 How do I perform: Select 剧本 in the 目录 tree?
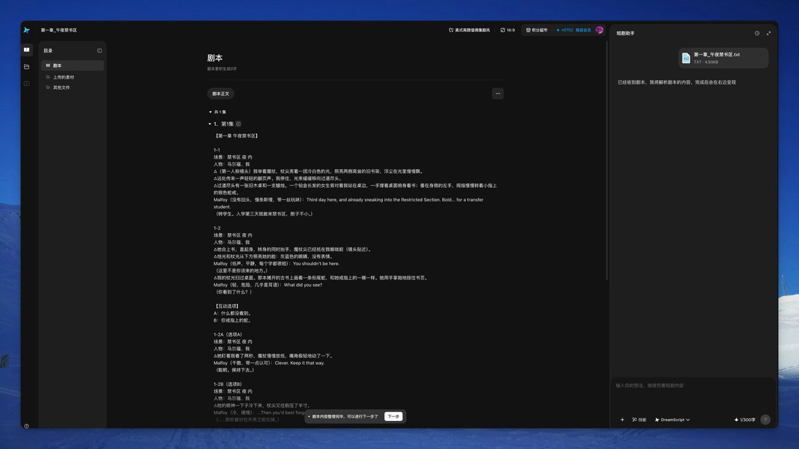73,66
